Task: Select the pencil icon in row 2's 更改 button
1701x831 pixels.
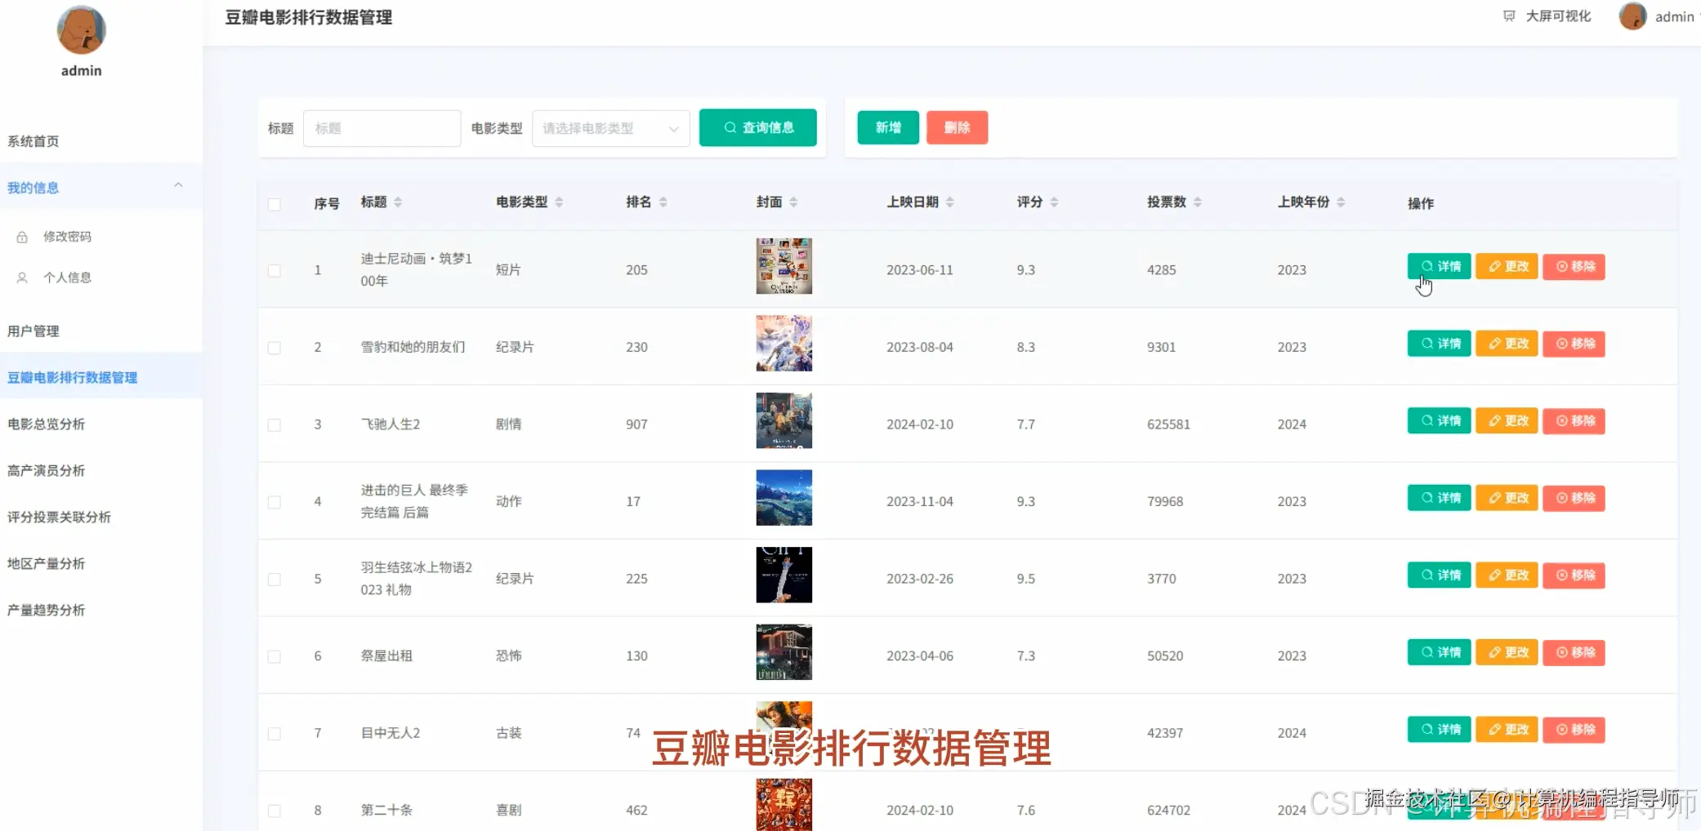Action: 1493,344
